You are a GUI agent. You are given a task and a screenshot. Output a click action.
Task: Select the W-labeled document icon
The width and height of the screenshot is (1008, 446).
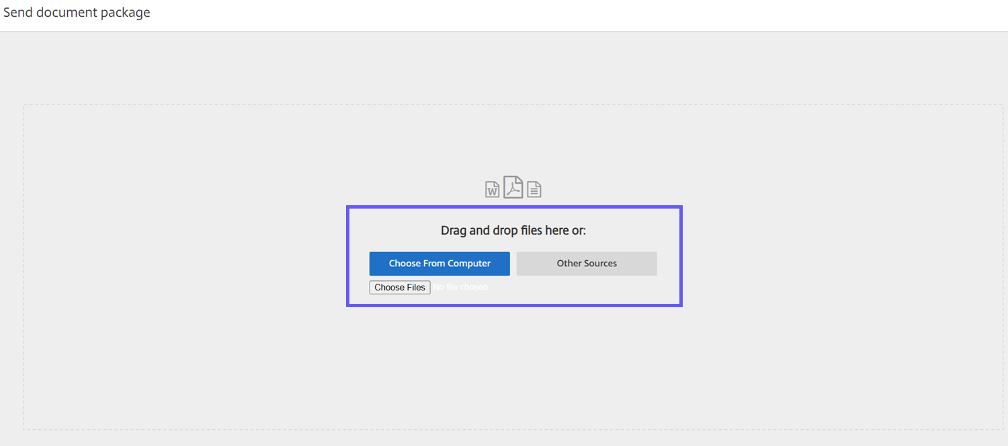pyautogui.click(x=493, y=189)
